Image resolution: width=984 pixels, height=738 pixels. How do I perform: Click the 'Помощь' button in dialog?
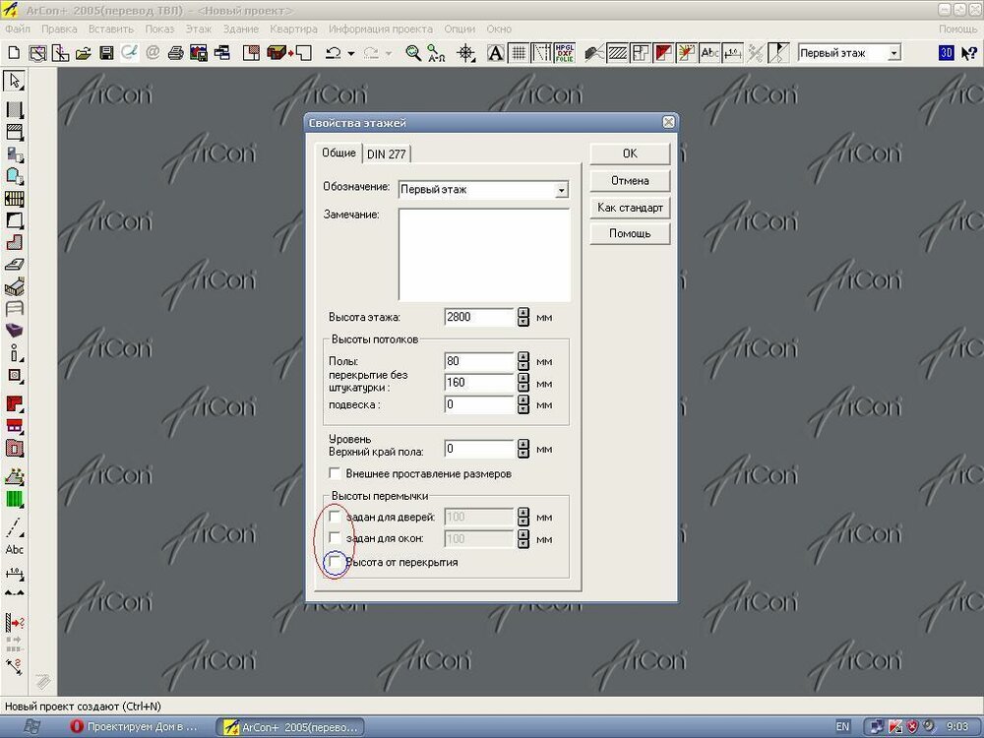[x=630, y=233]
